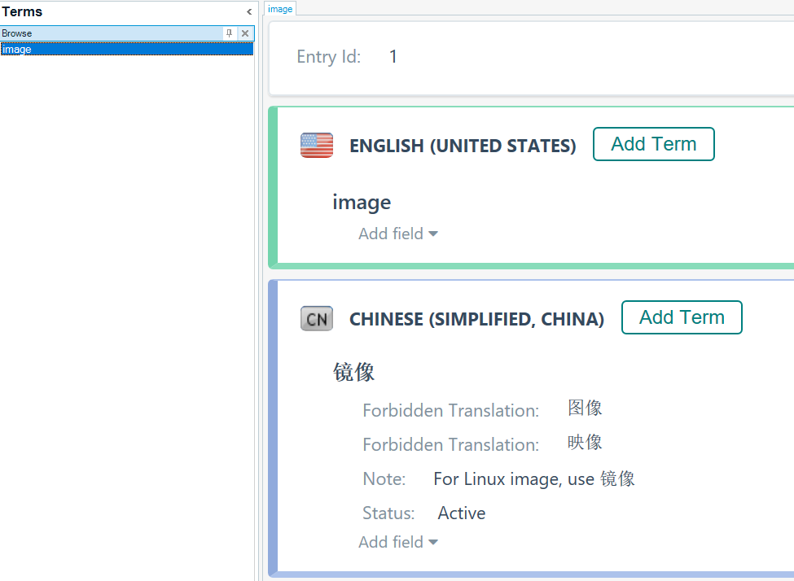Image resolution: width=794 pixels, height=581 pixels.
Task: Add Term under Chinese (Simplified, China)
Action: (682, 317)
